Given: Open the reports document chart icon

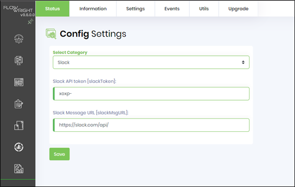Looking at the screenshot, I should [x=19, y=169].
